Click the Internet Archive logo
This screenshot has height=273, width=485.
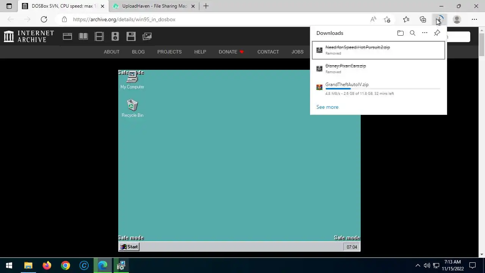coord(29,36)
